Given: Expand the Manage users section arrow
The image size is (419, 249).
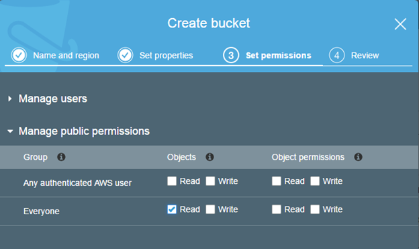Looking at the screenshot, I should pos(10,99).
